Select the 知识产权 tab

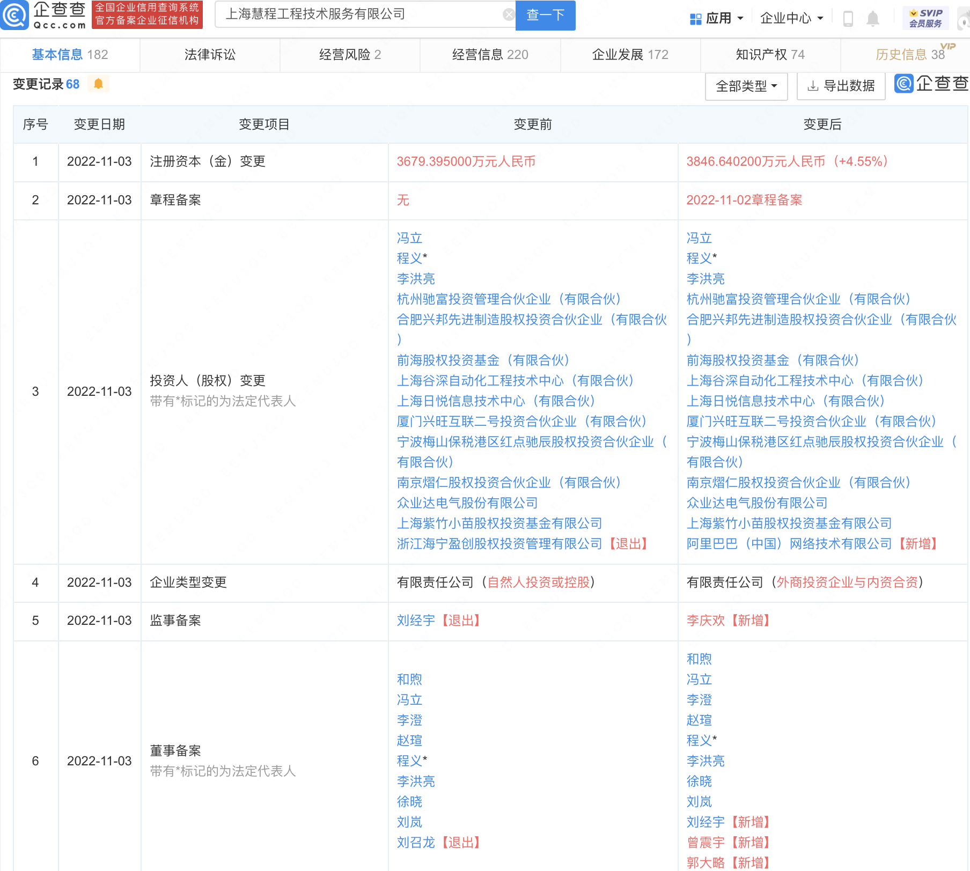(x=770, y=55)
